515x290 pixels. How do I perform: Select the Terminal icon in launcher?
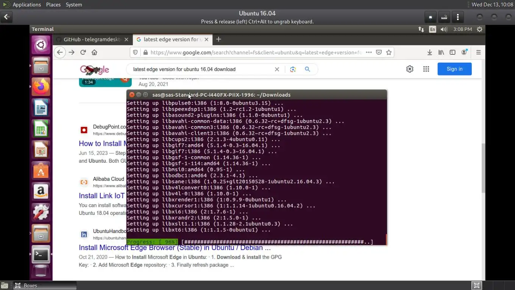(x=41, y=255)
